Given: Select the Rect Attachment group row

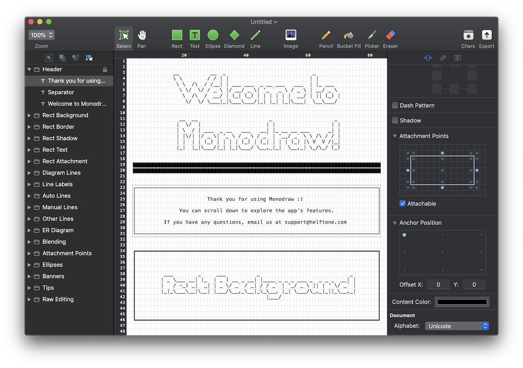Looking at the screenshot, I should tap(69, 161).
